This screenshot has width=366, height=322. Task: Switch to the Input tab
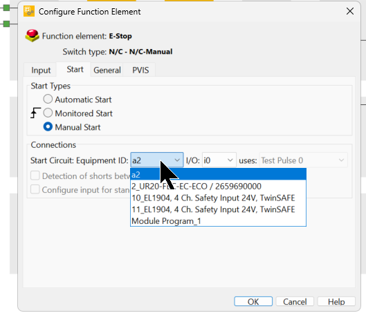[41, 70]
